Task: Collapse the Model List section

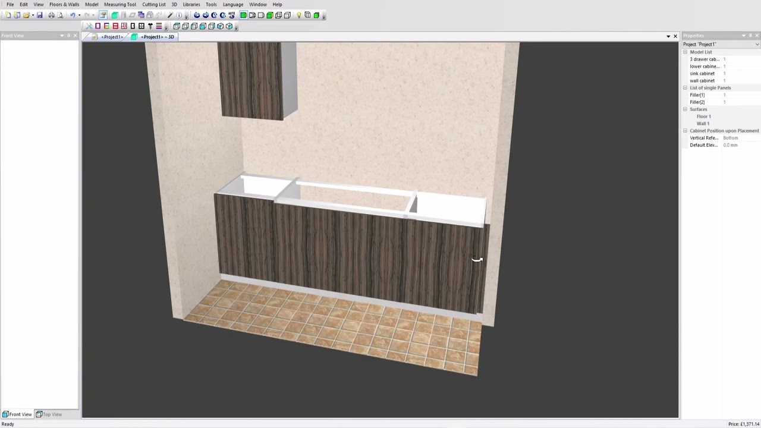Action: click(x=685, y=52)
